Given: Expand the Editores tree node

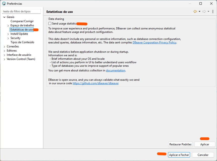Looking at the screenshot, I should point(4,51).
